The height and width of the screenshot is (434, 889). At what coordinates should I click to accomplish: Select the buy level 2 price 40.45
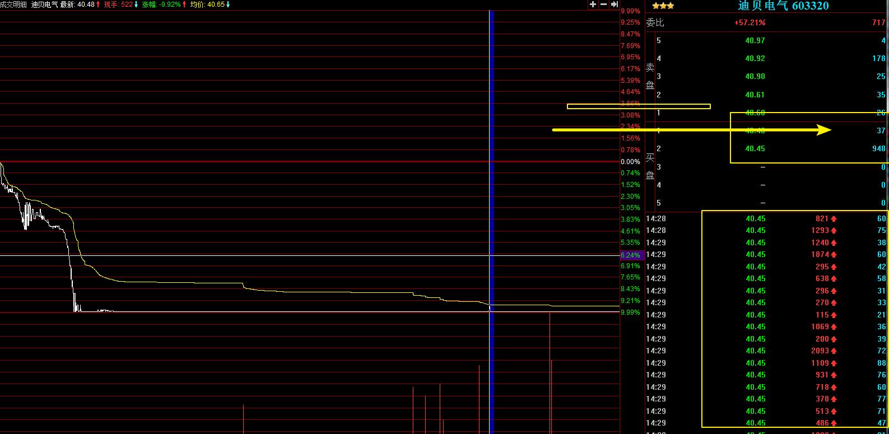tap(755, 148)
